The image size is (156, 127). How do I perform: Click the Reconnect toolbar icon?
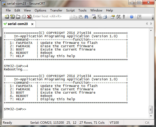click(24, 17)
